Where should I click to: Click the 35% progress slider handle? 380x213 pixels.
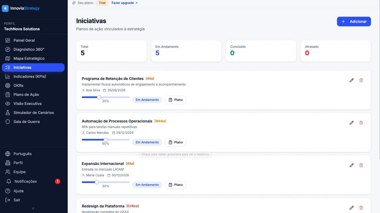point(99,97)
